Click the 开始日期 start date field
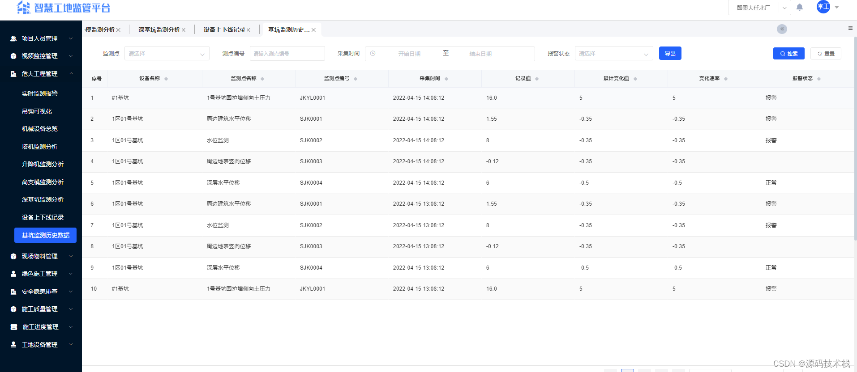 tap(409, 54)
